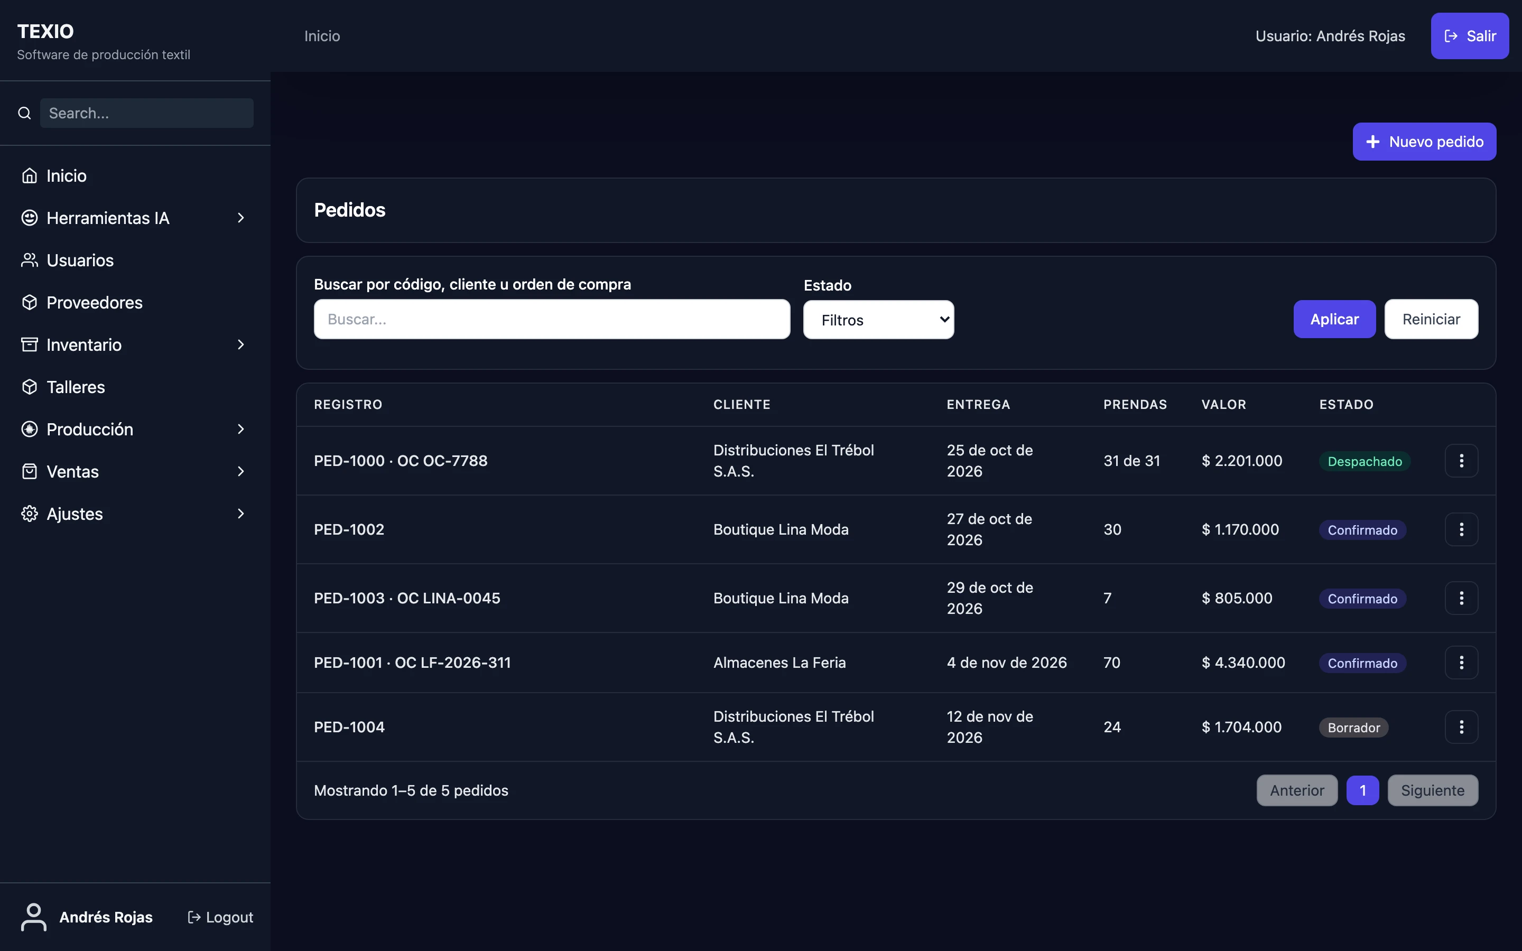1522x951 pixels.
Task: Reset filters with the Reiniciar button
Action: click(x=1432, y=319)
